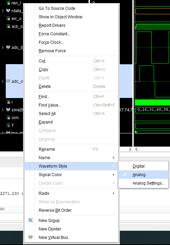The width and height of the screenshot is (170, 245).
Task: Choose Find Value entry
Action: tap(71, 105)
